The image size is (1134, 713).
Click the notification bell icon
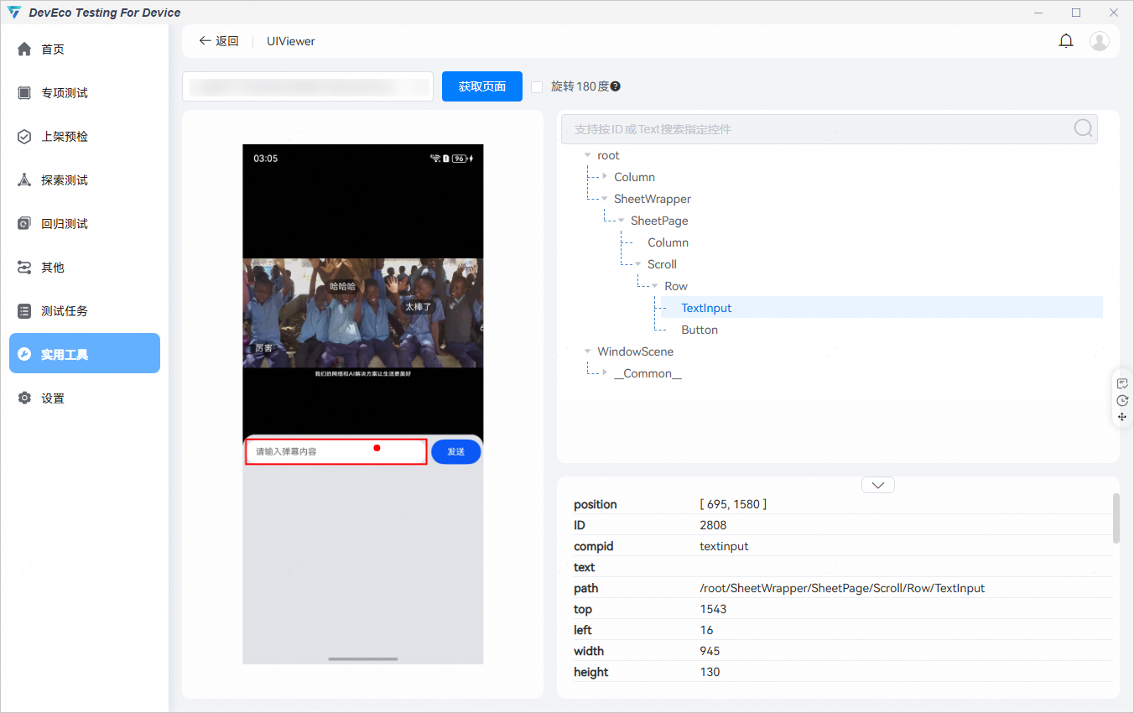pyautogui.click(x=1066, y=41)
